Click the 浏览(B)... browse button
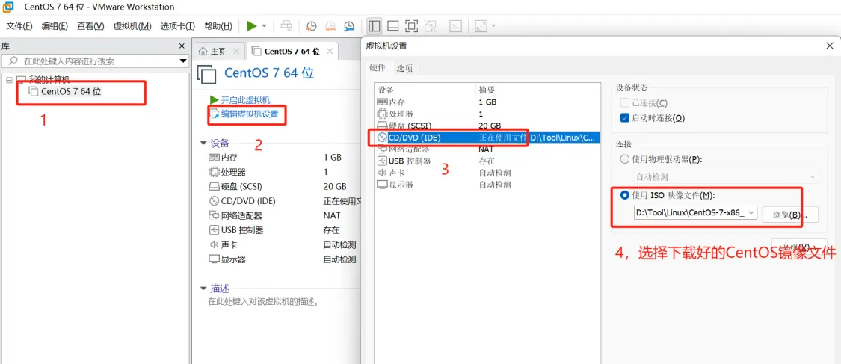The height and width of the screenshot is (364, 841). pos(790,215)
